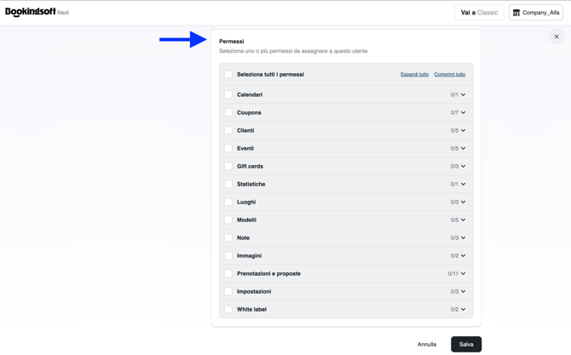This screenshot has width=571, height=355.
Task: Click the 0/7 counter on Coupons
Action: [454, 112]
